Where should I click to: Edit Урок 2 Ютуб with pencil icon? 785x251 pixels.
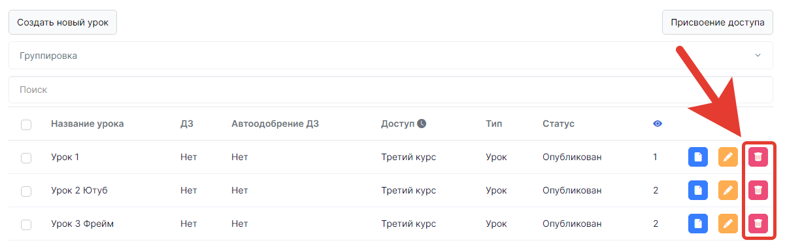click(x=727, y=190)
